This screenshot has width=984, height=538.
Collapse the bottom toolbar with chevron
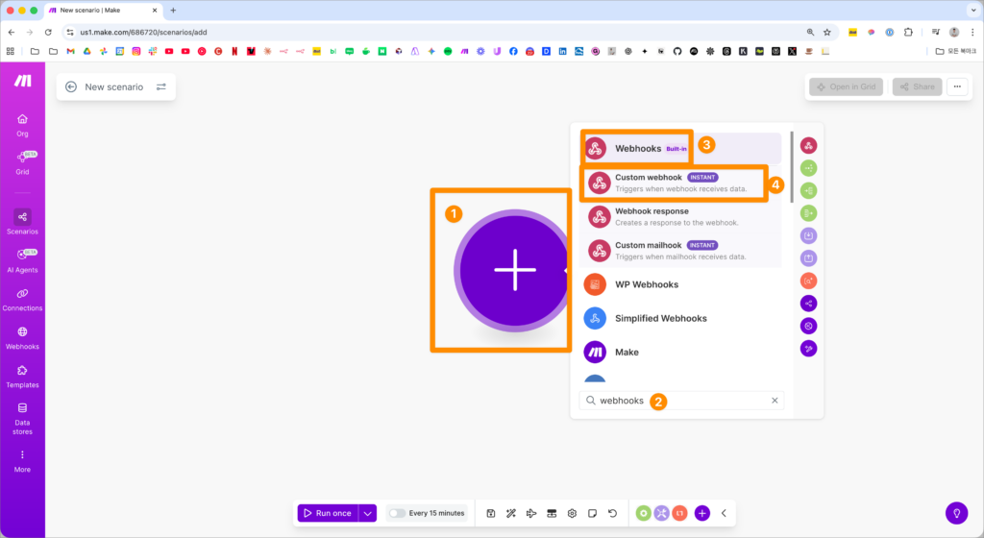(724, 513)
